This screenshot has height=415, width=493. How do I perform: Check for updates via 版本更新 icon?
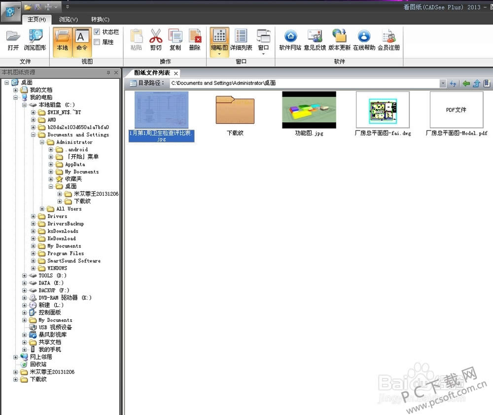pyautogui.click(x=339, y=39)
